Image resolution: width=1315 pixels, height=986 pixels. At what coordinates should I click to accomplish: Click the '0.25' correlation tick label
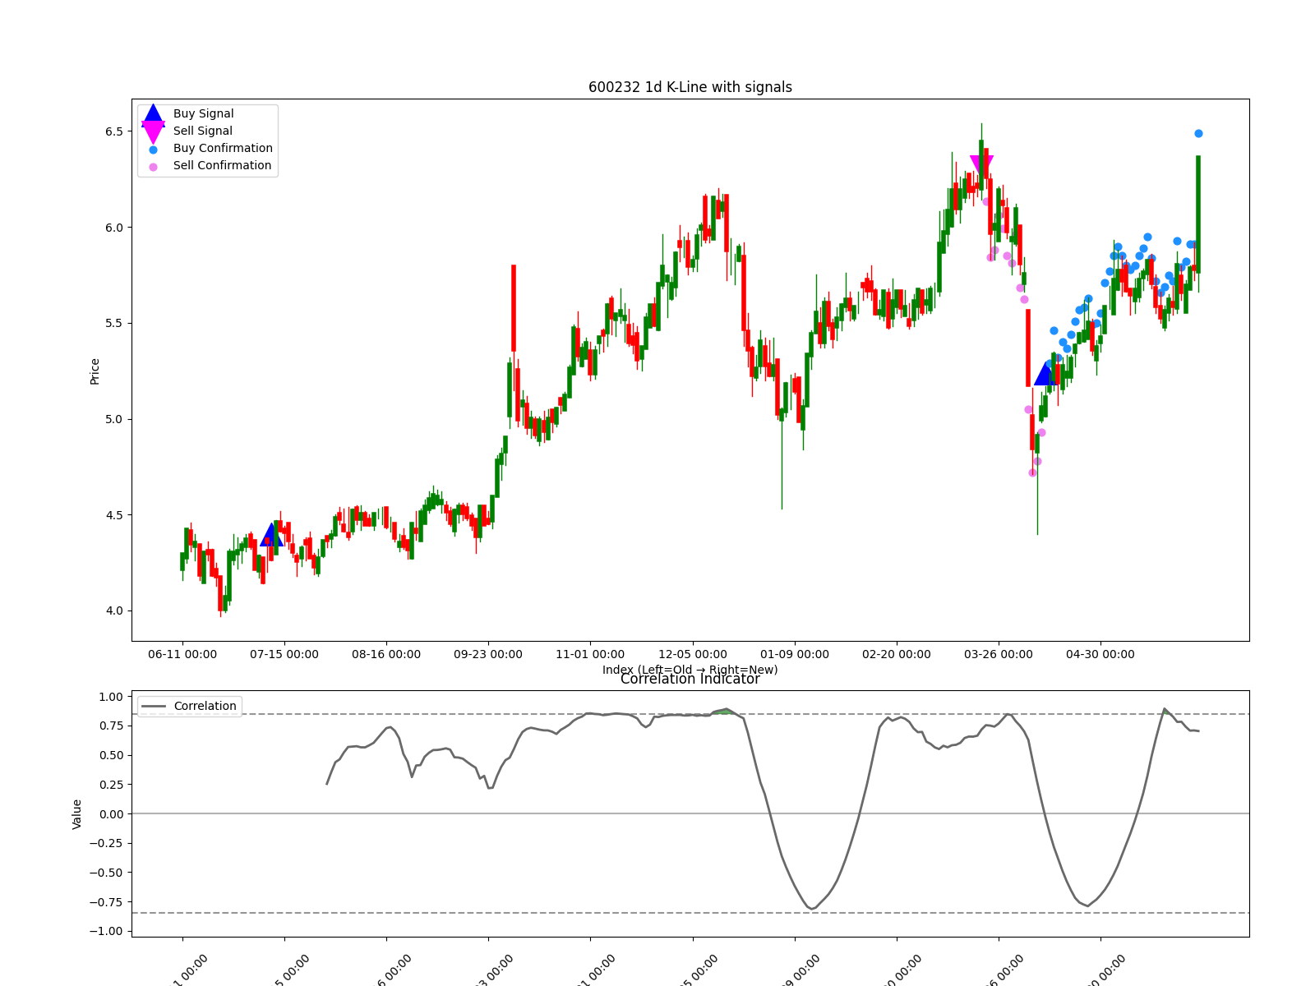pyautogui.click(x=111, y=786)
